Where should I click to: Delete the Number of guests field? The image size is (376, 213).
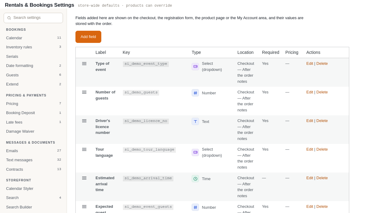coord(322,92)
